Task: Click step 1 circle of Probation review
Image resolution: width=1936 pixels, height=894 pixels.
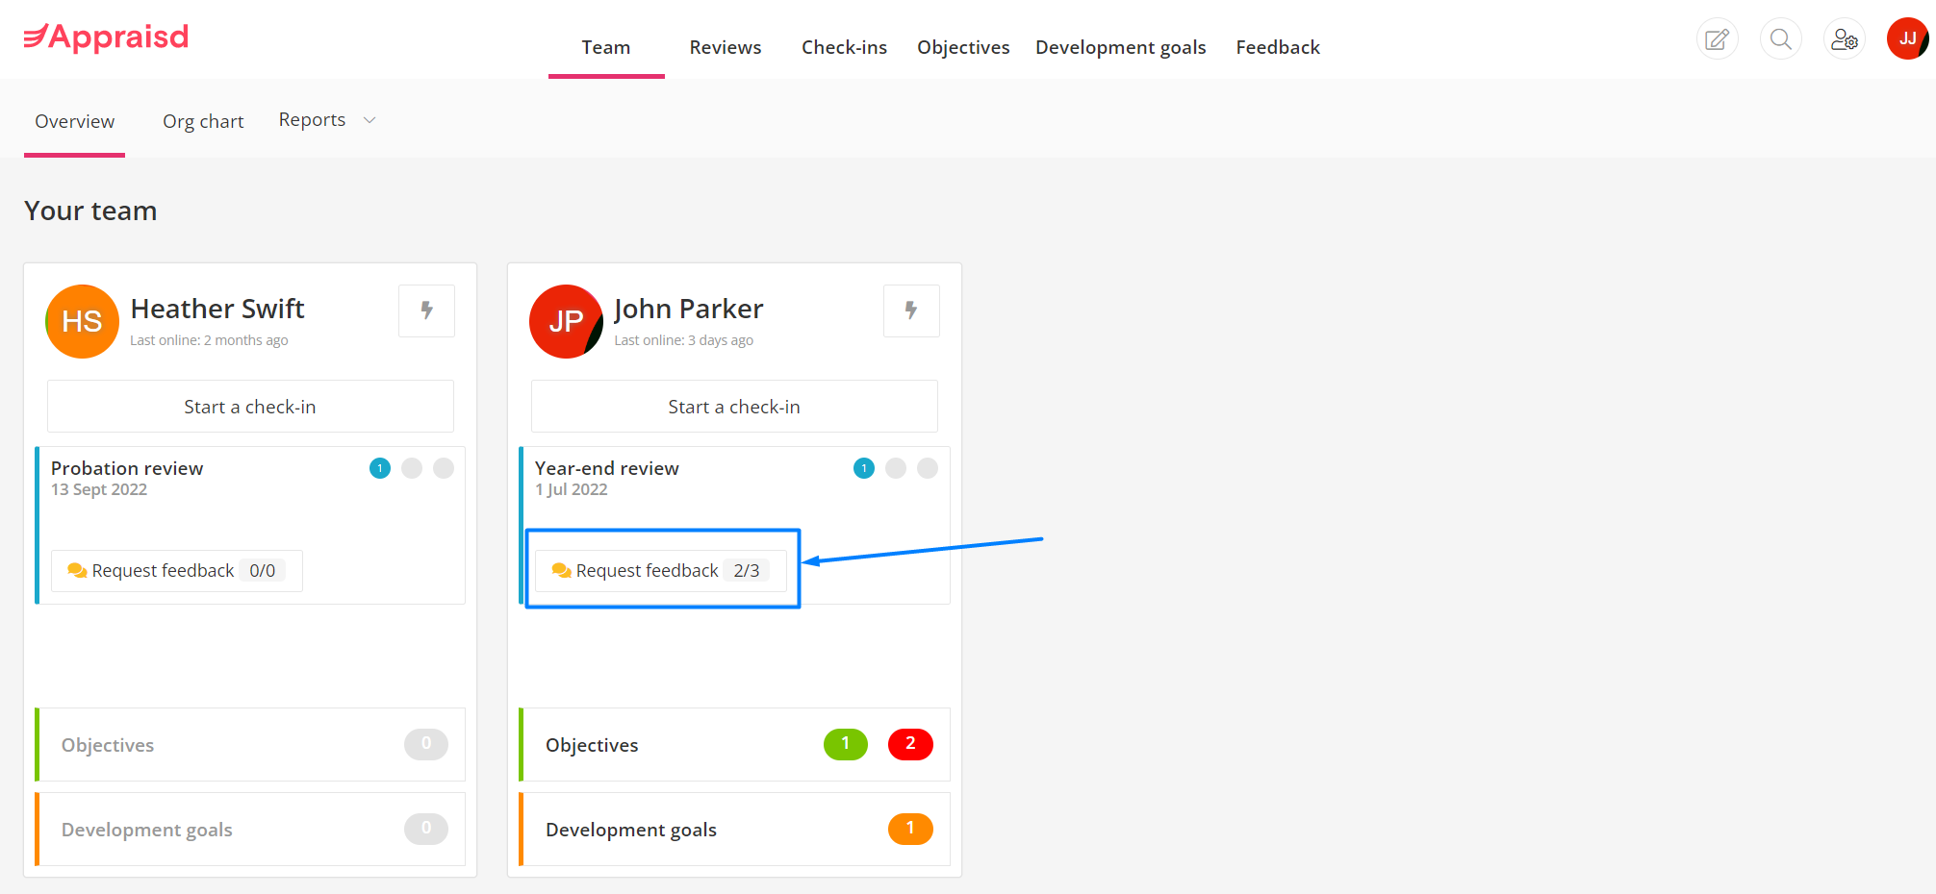Action: (380, 468)
